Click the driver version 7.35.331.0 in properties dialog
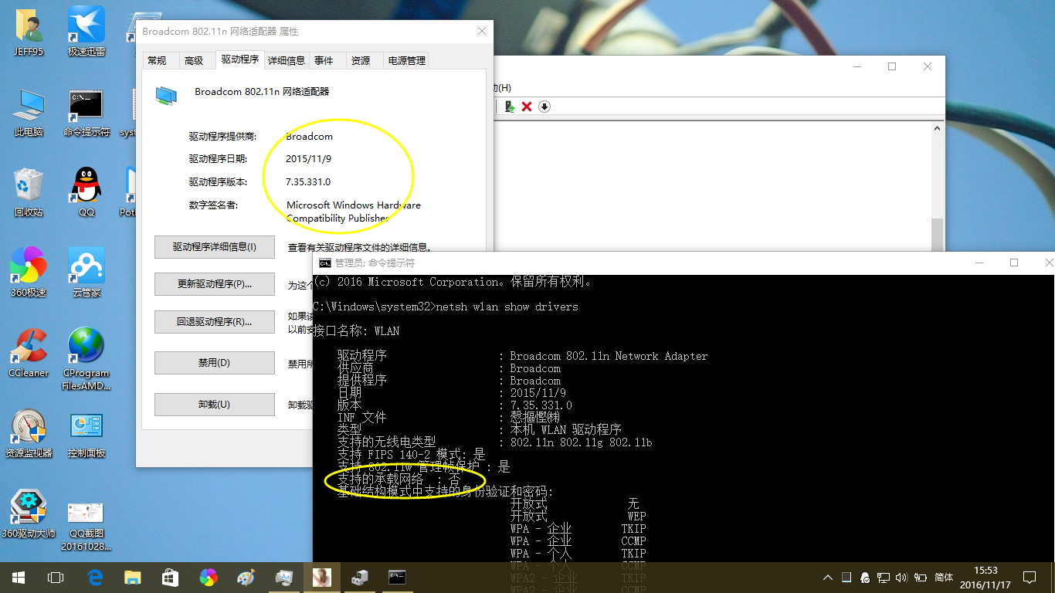1055x593 pixels. [308, 182]
